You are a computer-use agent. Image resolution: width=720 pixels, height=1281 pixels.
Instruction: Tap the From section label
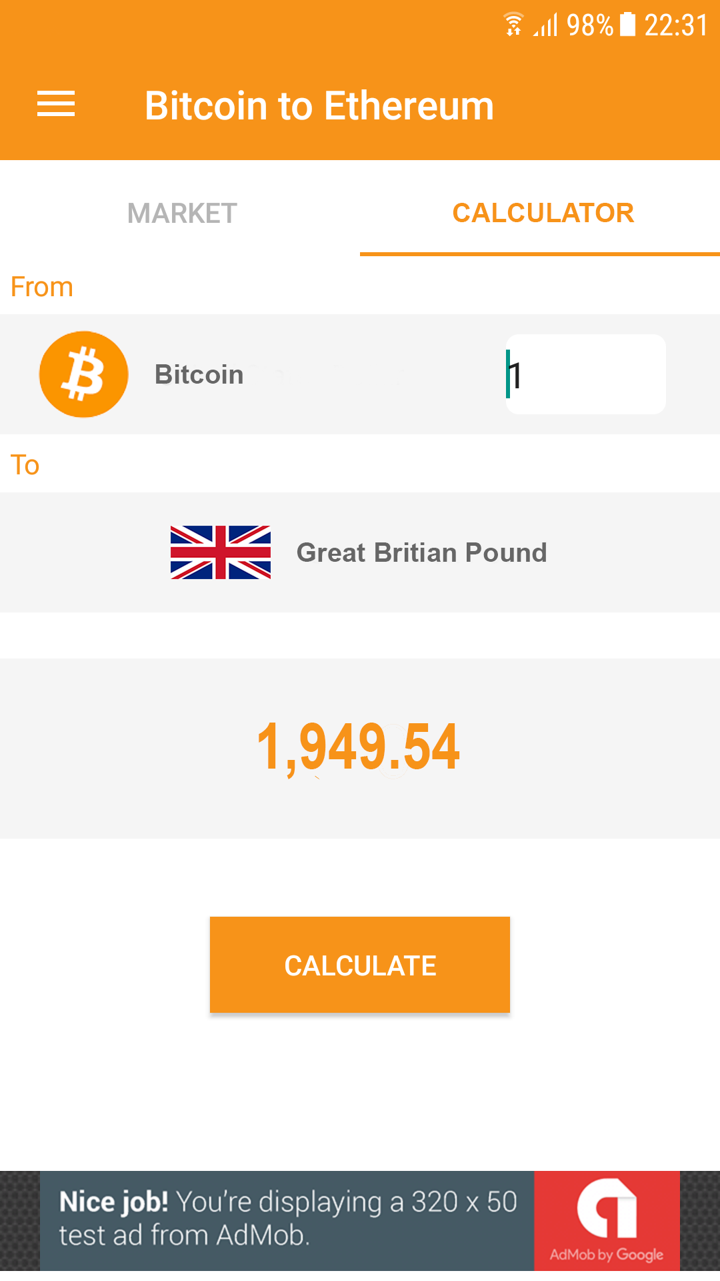point(41,287)
